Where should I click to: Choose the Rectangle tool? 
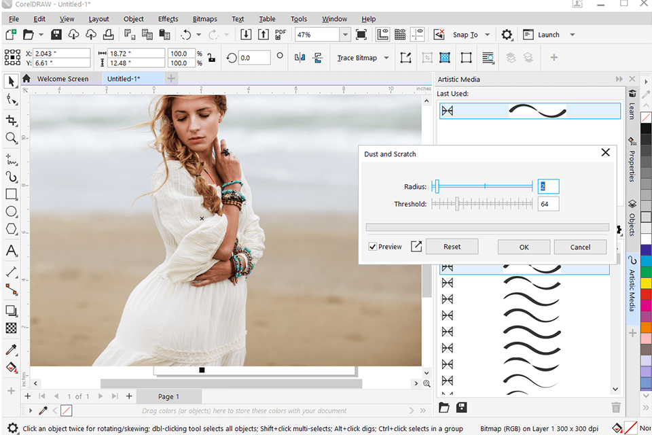pyautogui.click(x=12, y=194)
